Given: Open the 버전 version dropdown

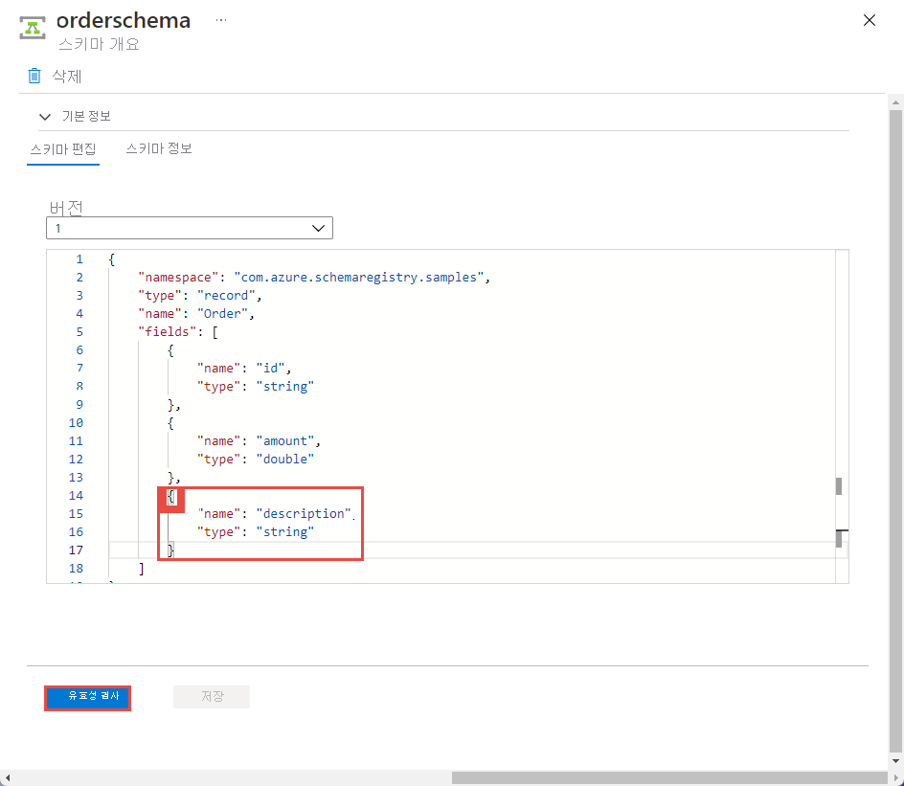Looking at the screenshot, I should (x=189, y=228).
